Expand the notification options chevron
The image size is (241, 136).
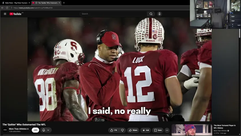48,130
